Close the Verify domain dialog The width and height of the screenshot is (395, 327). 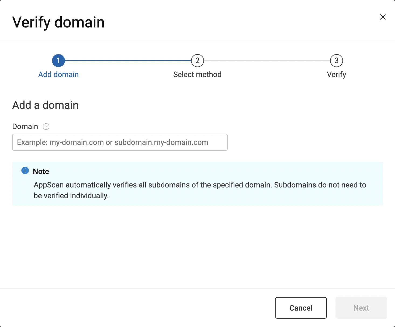[x=383, y=17]
